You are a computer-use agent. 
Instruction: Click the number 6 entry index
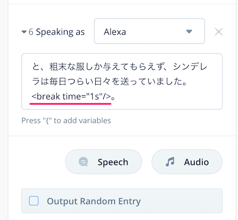pyautogui.click(x=31, y=32)
